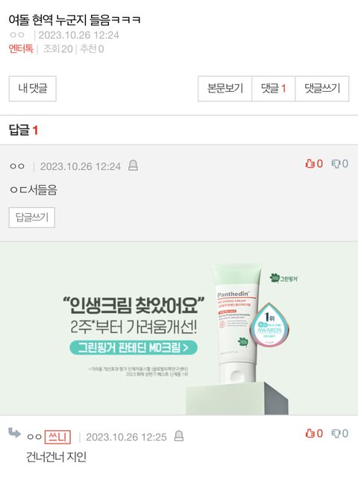
Task: Click the 답글 1 section header
Action: 23,130
